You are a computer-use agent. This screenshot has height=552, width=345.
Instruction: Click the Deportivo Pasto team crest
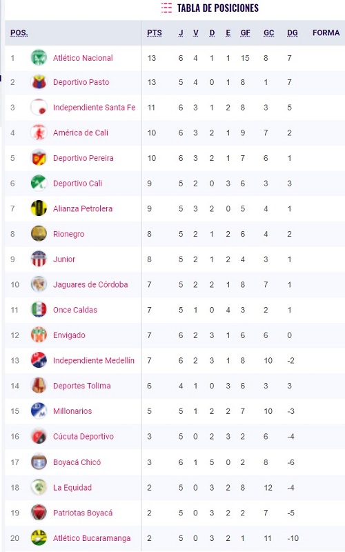tap(39, 82)
